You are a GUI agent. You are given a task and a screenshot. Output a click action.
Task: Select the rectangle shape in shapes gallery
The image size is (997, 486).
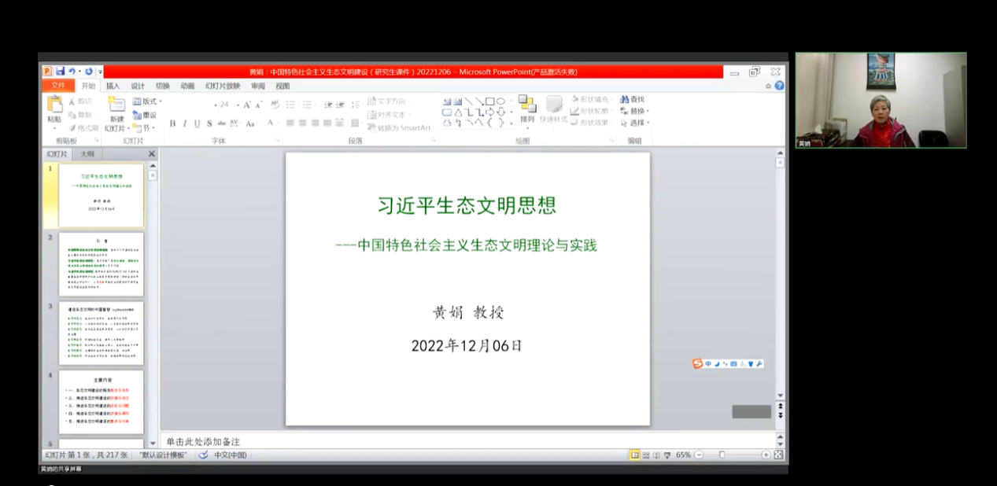point(489,101)
